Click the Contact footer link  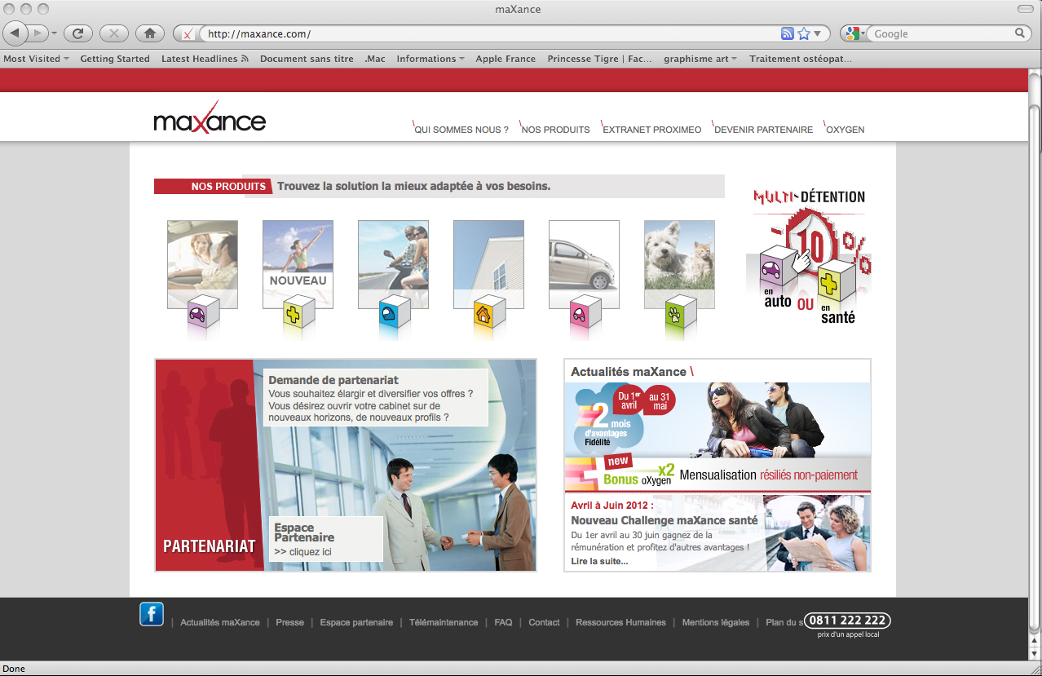tap(544, 622)
